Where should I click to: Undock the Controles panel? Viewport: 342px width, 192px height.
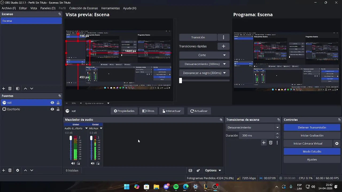pyautogui.click(x=339, y=120)
